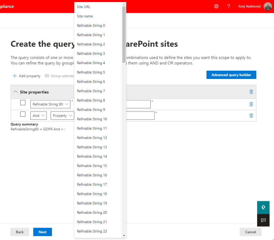
Task: Collapse the Site properties section
Action: tap(16, 92)
